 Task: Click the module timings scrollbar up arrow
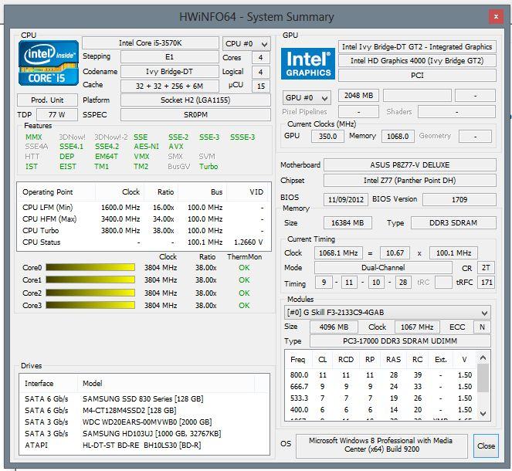(x=483, y=358)
